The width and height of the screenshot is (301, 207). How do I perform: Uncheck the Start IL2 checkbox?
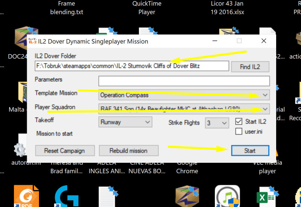tap(239, 121)
